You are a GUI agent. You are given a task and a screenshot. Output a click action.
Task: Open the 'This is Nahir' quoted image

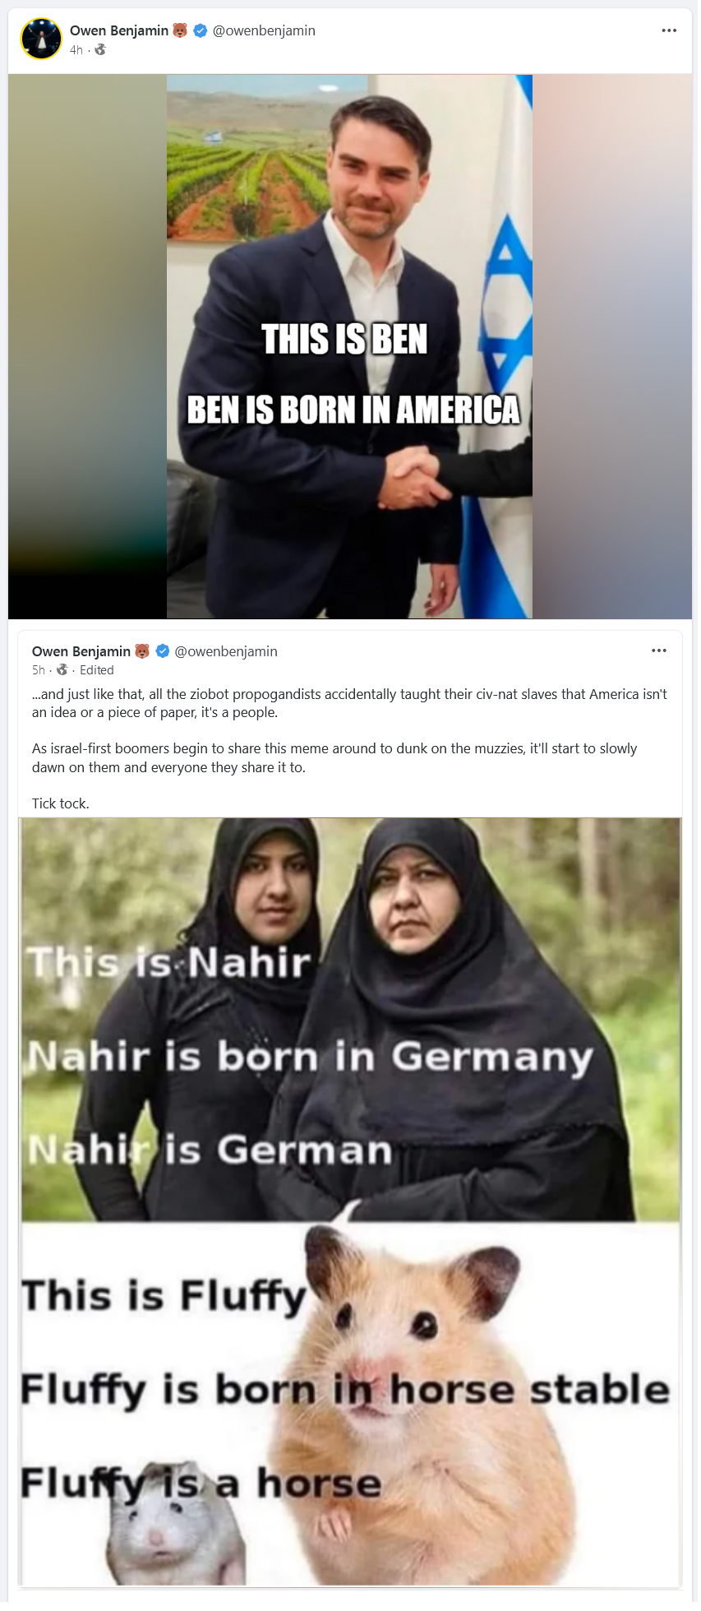point(350,1019)
